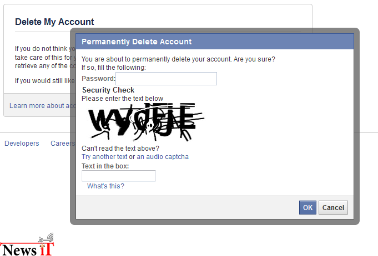Open the 'an audio captcha' link
This screenshot has height=256, width=378.
click(x=163, y=157)
